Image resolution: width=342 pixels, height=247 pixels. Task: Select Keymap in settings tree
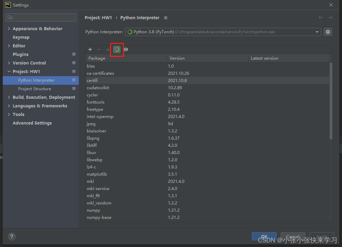coord(21,37)
